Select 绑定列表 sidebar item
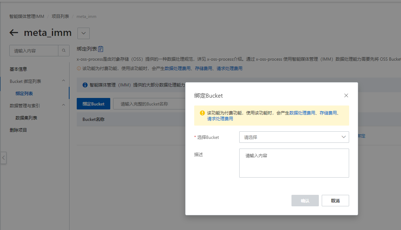The width and height of the screenshot is (401, 230). tap(24, 94)
